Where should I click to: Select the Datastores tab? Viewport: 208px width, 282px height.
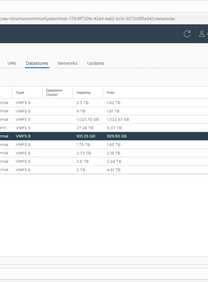pos(37,63)
